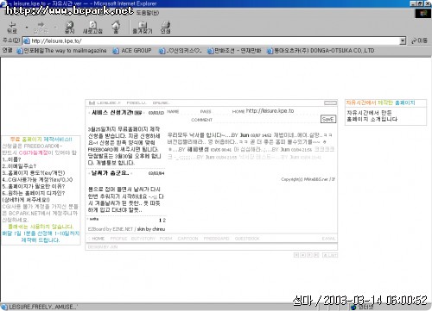Click the NAME input field

click(x=190, y=111)
